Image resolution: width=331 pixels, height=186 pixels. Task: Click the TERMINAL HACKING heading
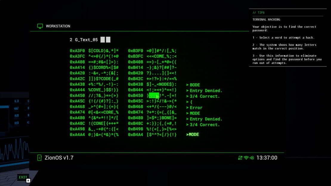pyautogui.click(x=266, y=19)
